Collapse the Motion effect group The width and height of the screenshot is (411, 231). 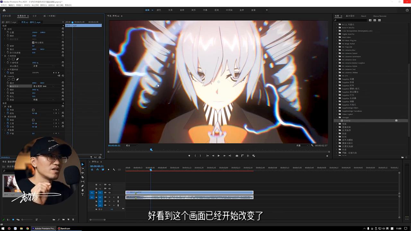click(x=3, y=29)
